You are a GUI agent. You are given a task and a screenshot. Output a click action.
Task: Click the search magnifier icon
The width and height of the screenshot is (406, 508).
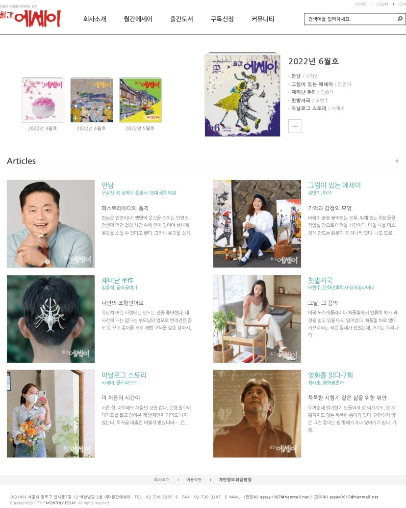click(400, 19)
